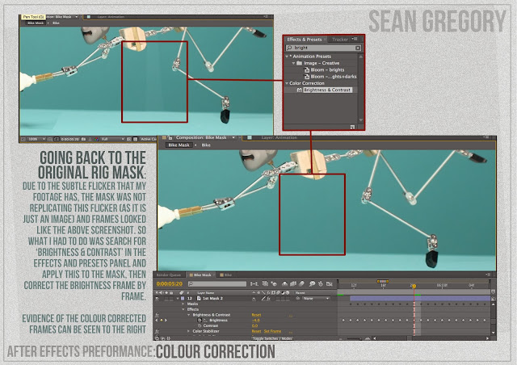Image resolution: width=517 pixels, height=365 pixels.
Task: Switch to the Tracker tab
Action: click(339, 40)
